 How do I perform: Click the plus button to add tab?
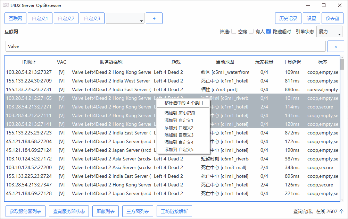(x=154, y=18)
